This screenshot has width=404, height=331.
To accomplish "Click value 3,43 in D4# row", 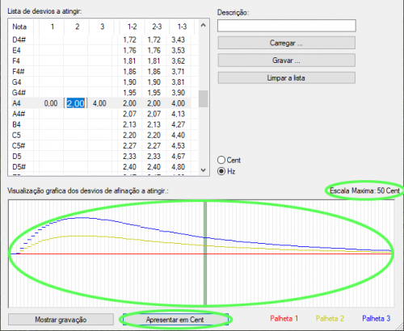I will [179, 40].
